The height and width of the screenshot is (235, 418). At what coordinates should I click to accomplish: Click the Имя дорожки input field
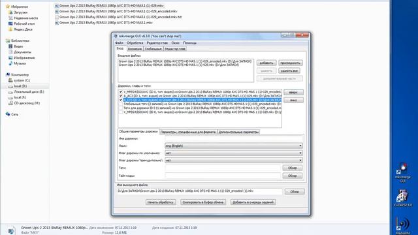point(234,138)
